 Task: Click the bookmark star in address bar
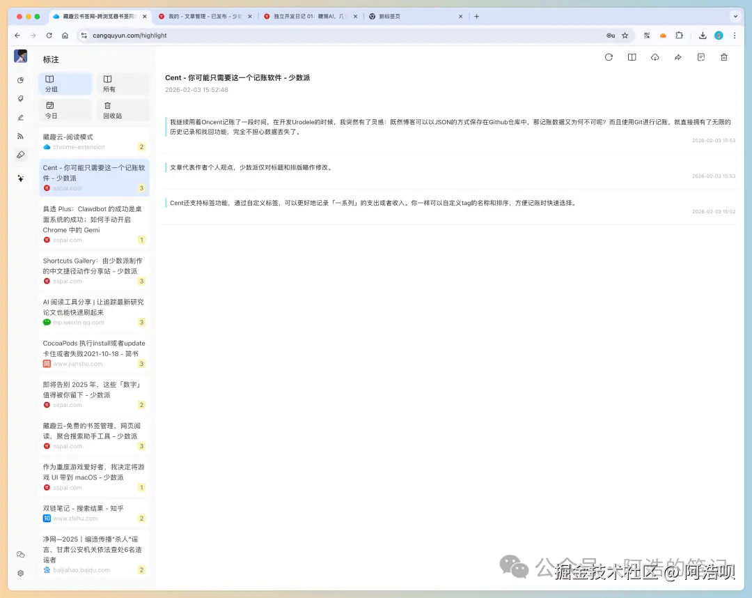click(x=625, y=35)
